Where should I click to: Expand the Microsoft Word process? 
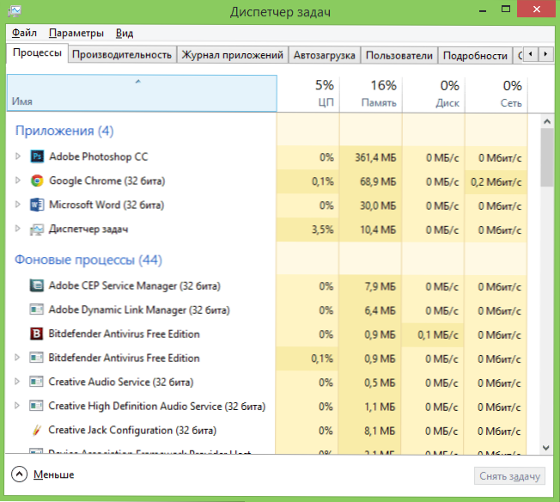[x=17, y=205]
